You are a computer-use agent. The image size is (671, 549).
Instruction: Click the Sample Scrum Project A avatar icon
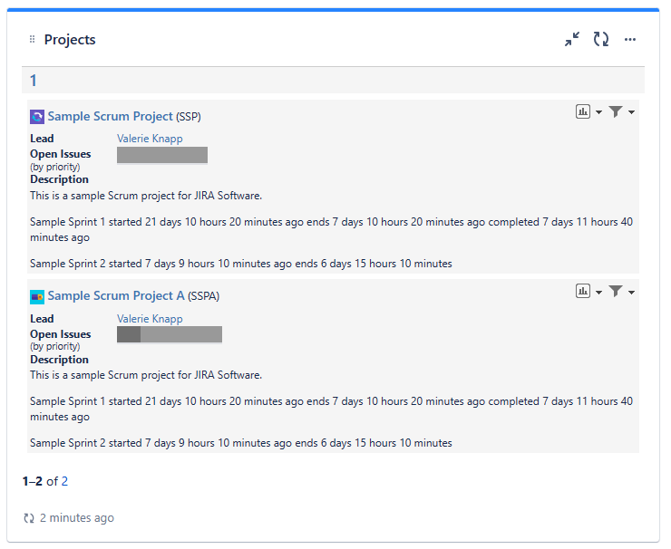(37, 297)
